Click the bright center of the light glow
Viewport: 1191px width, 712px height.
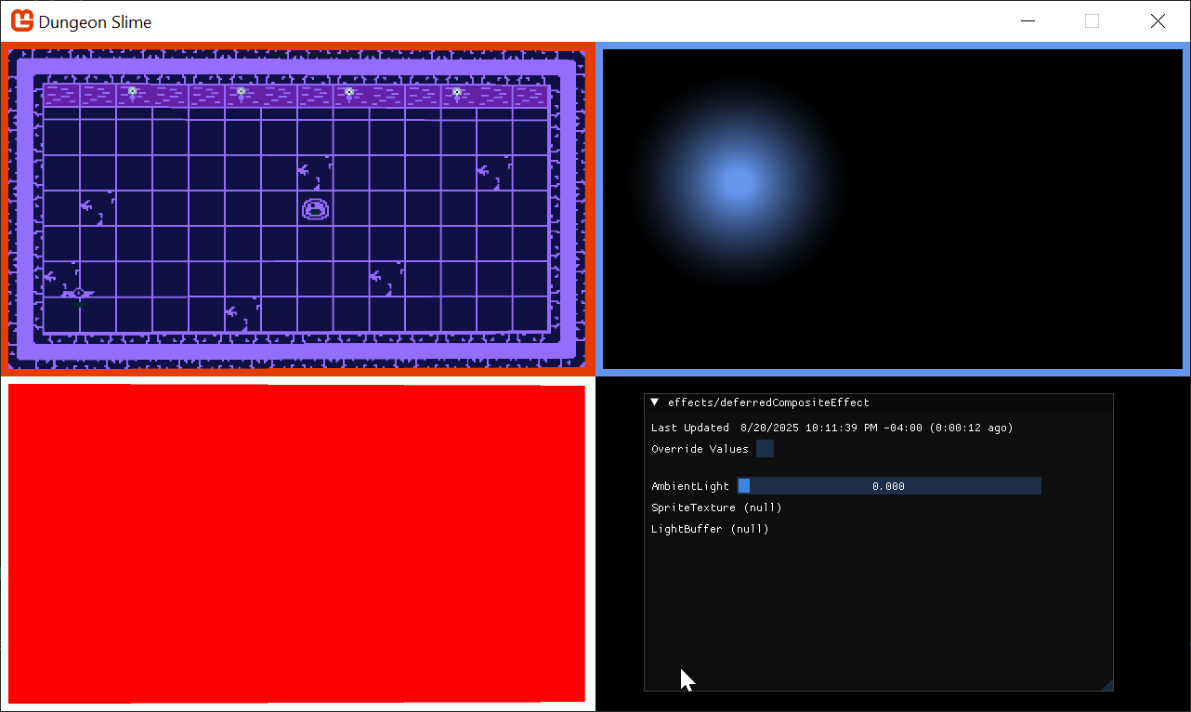737,181
